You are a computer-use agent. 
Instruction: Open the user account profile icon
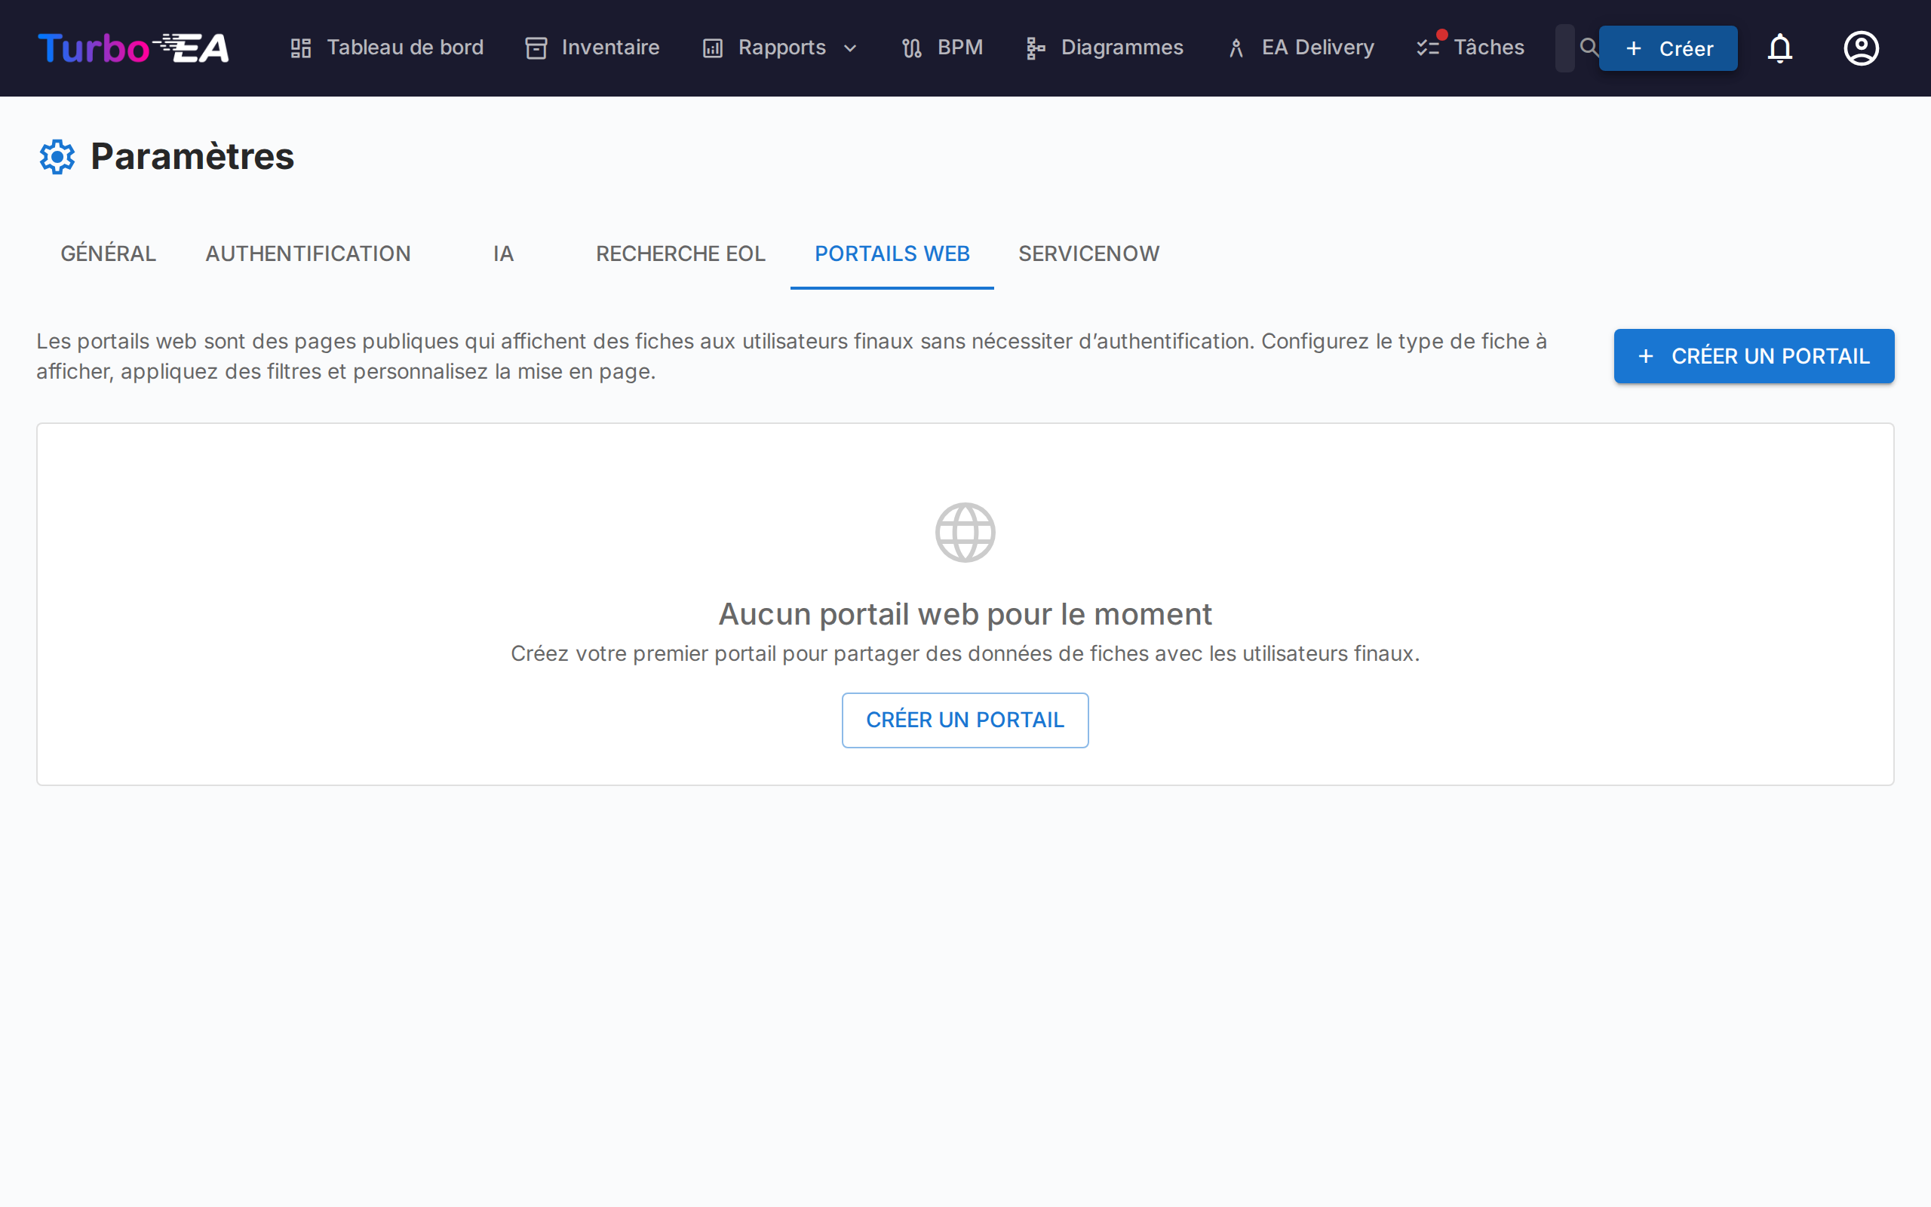[x=1860, y=48]
